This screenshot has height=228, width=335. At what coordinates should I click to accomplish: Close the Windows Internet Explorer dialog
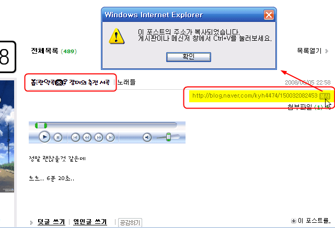(x=269, y=15)
